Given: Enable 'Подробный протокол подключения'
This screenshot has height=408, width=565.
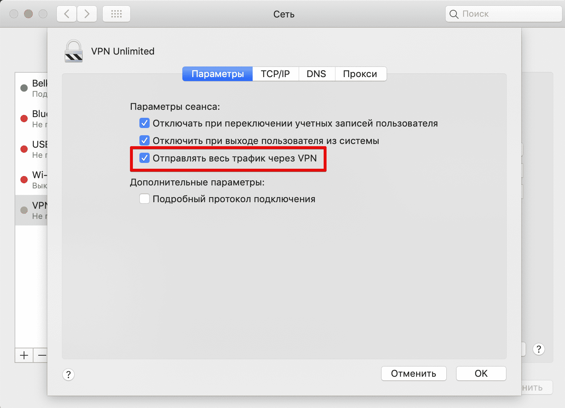Looking at the screenshot, I should 145,199.
